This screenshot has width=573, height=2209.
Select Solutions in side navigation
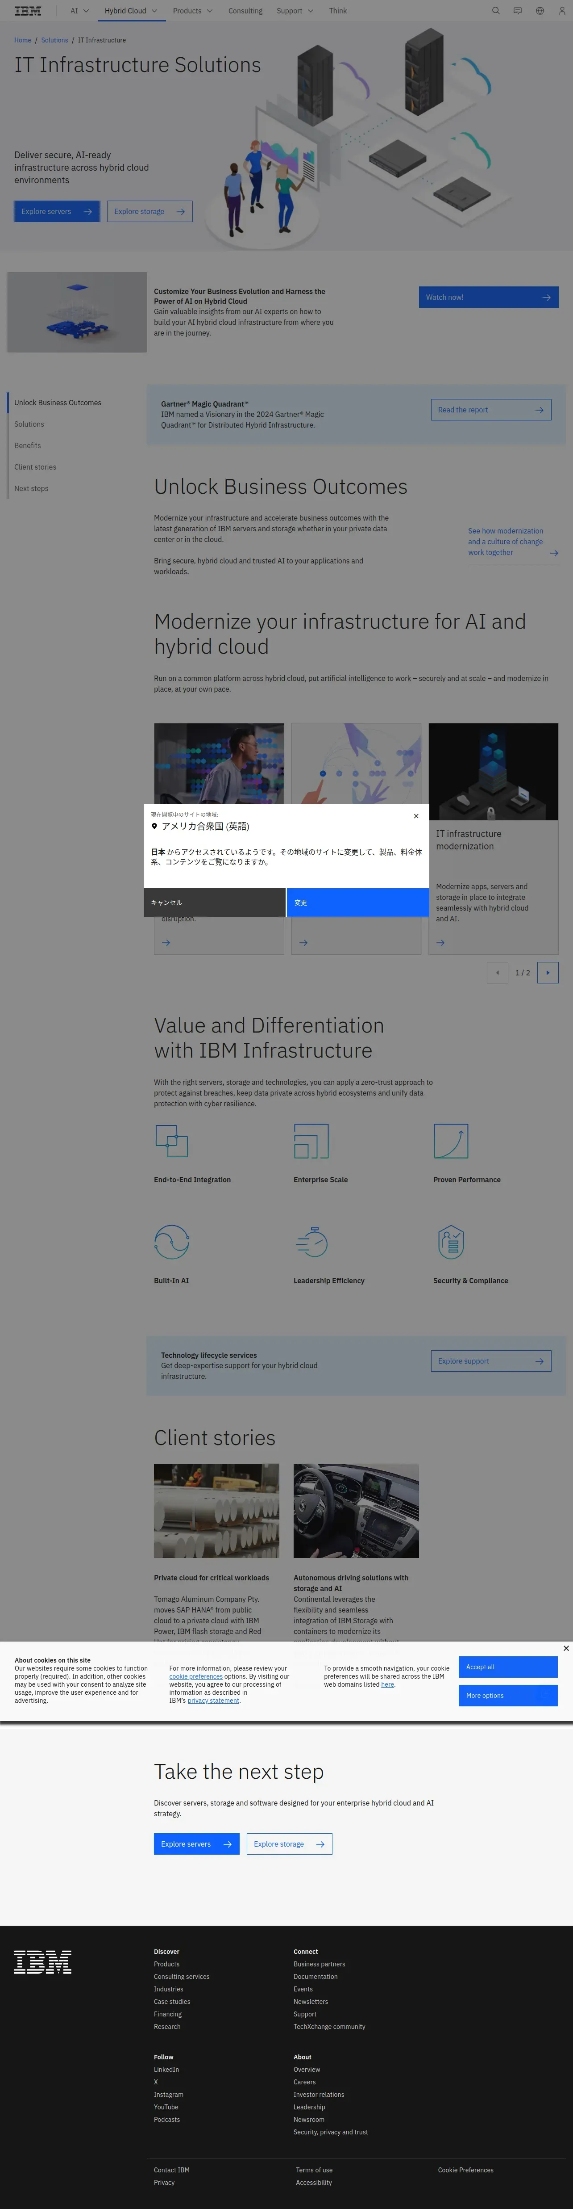[29, 424]
